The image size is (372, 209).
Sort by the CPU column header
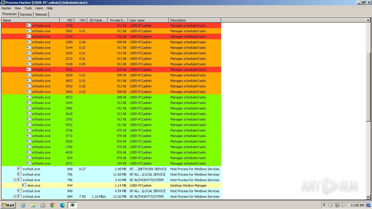(x=81, y=20)
